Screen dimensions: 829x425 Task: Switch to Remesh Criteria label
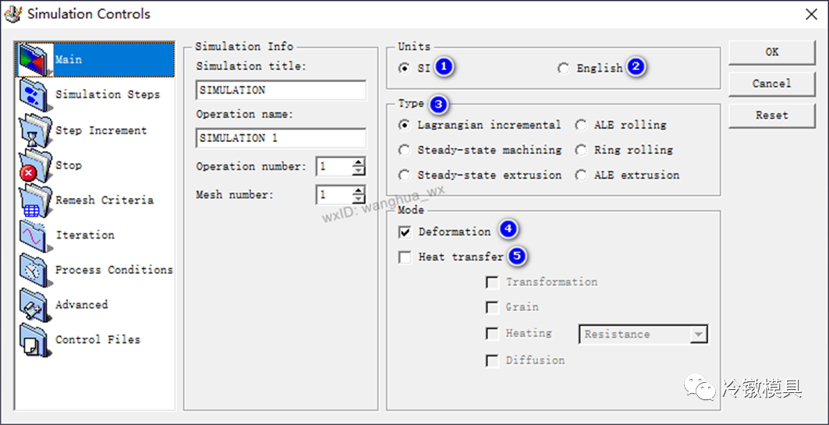pos(105,200)
